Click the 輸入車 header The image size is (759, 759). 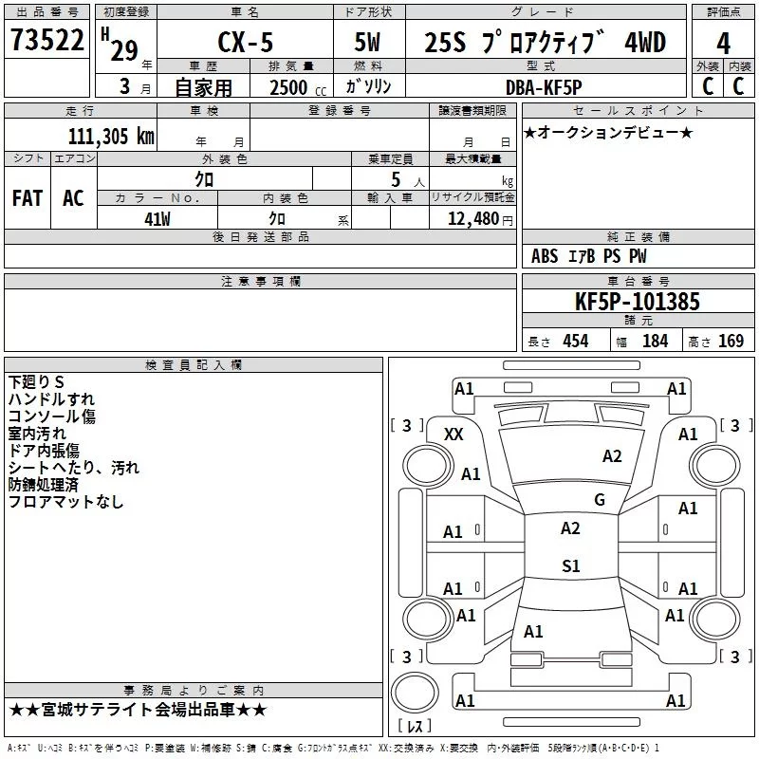pos(390,197)
